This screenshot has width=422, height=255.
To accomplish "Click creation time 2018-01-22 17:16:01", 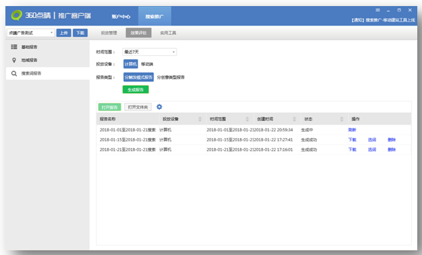I will click(273, 149).
